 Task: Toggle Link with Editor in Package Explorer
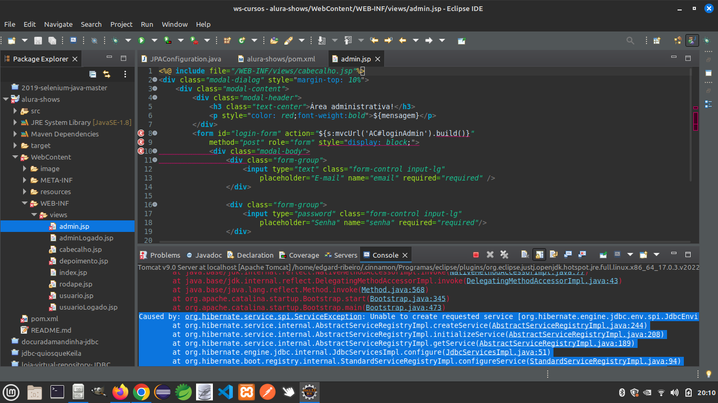107,74
